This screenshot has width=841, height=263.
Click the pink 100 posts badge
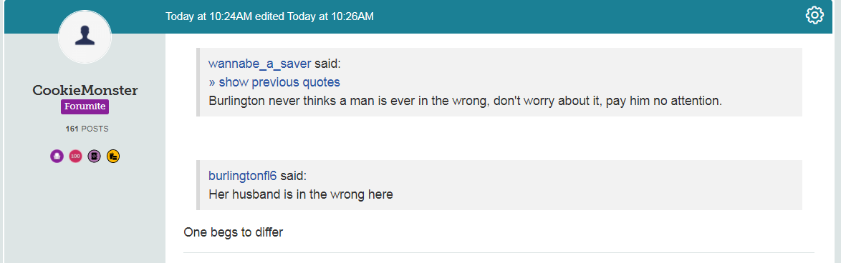click(x=76, y=156)
